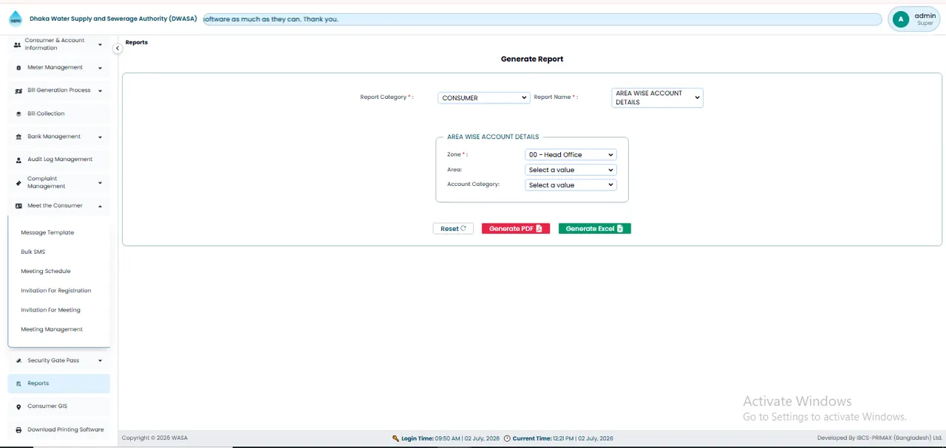Open Invitation For Meeting submenu item

[50, 310]
